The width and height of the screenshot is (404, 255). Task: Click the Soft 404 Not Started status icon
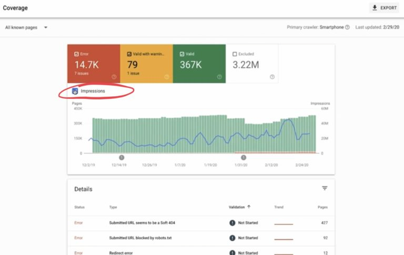232,223
